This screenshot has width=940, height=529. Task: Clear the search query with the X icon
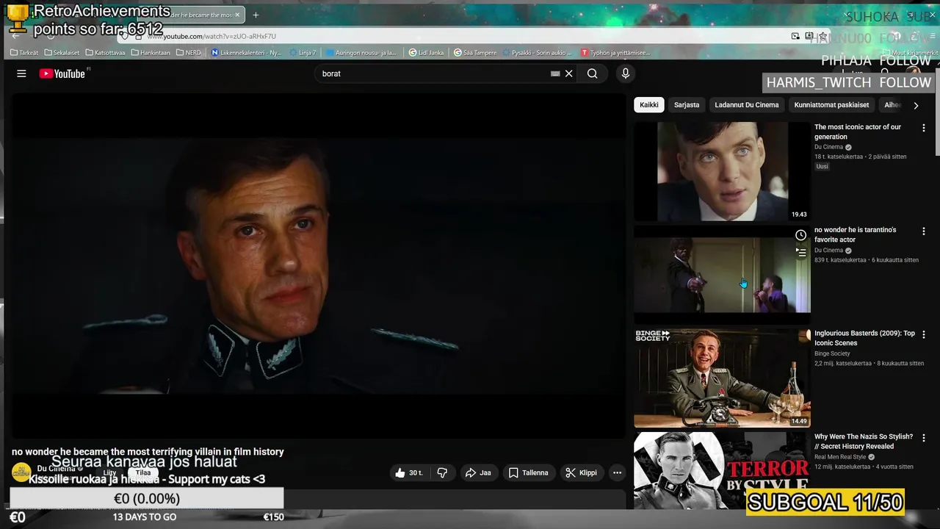click(568, 73)
